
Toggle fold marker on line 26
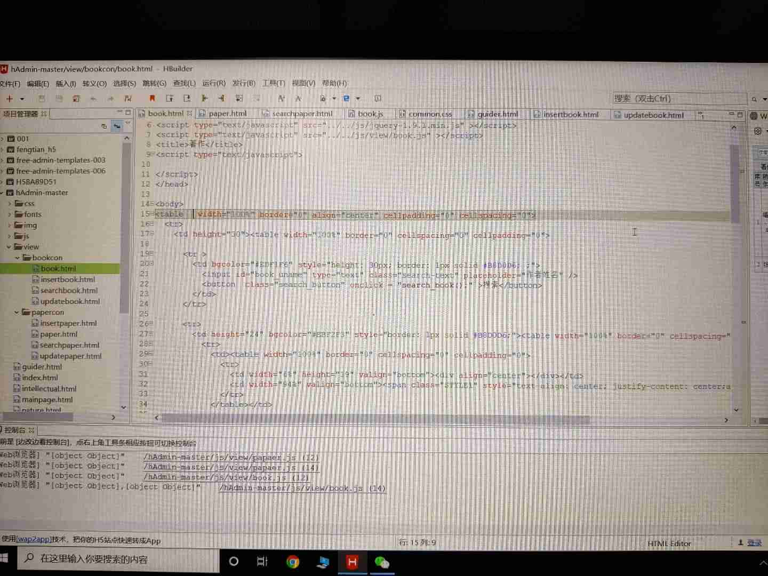(x=152, y=324)
